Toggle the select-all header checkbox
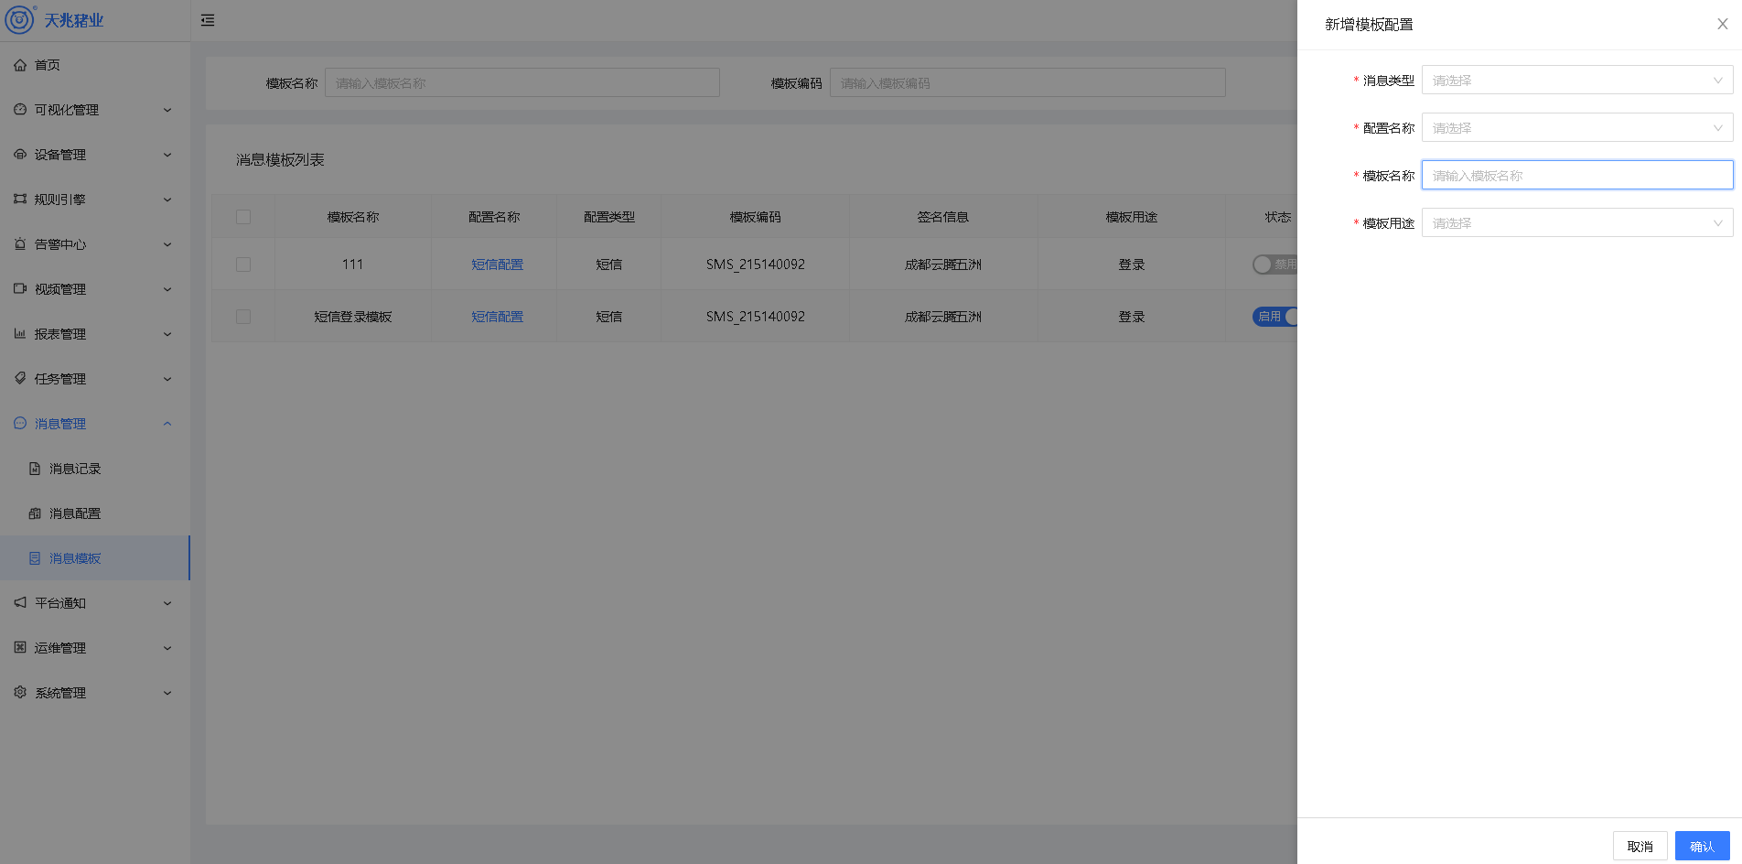1742x864 pixels. [243, 217]
